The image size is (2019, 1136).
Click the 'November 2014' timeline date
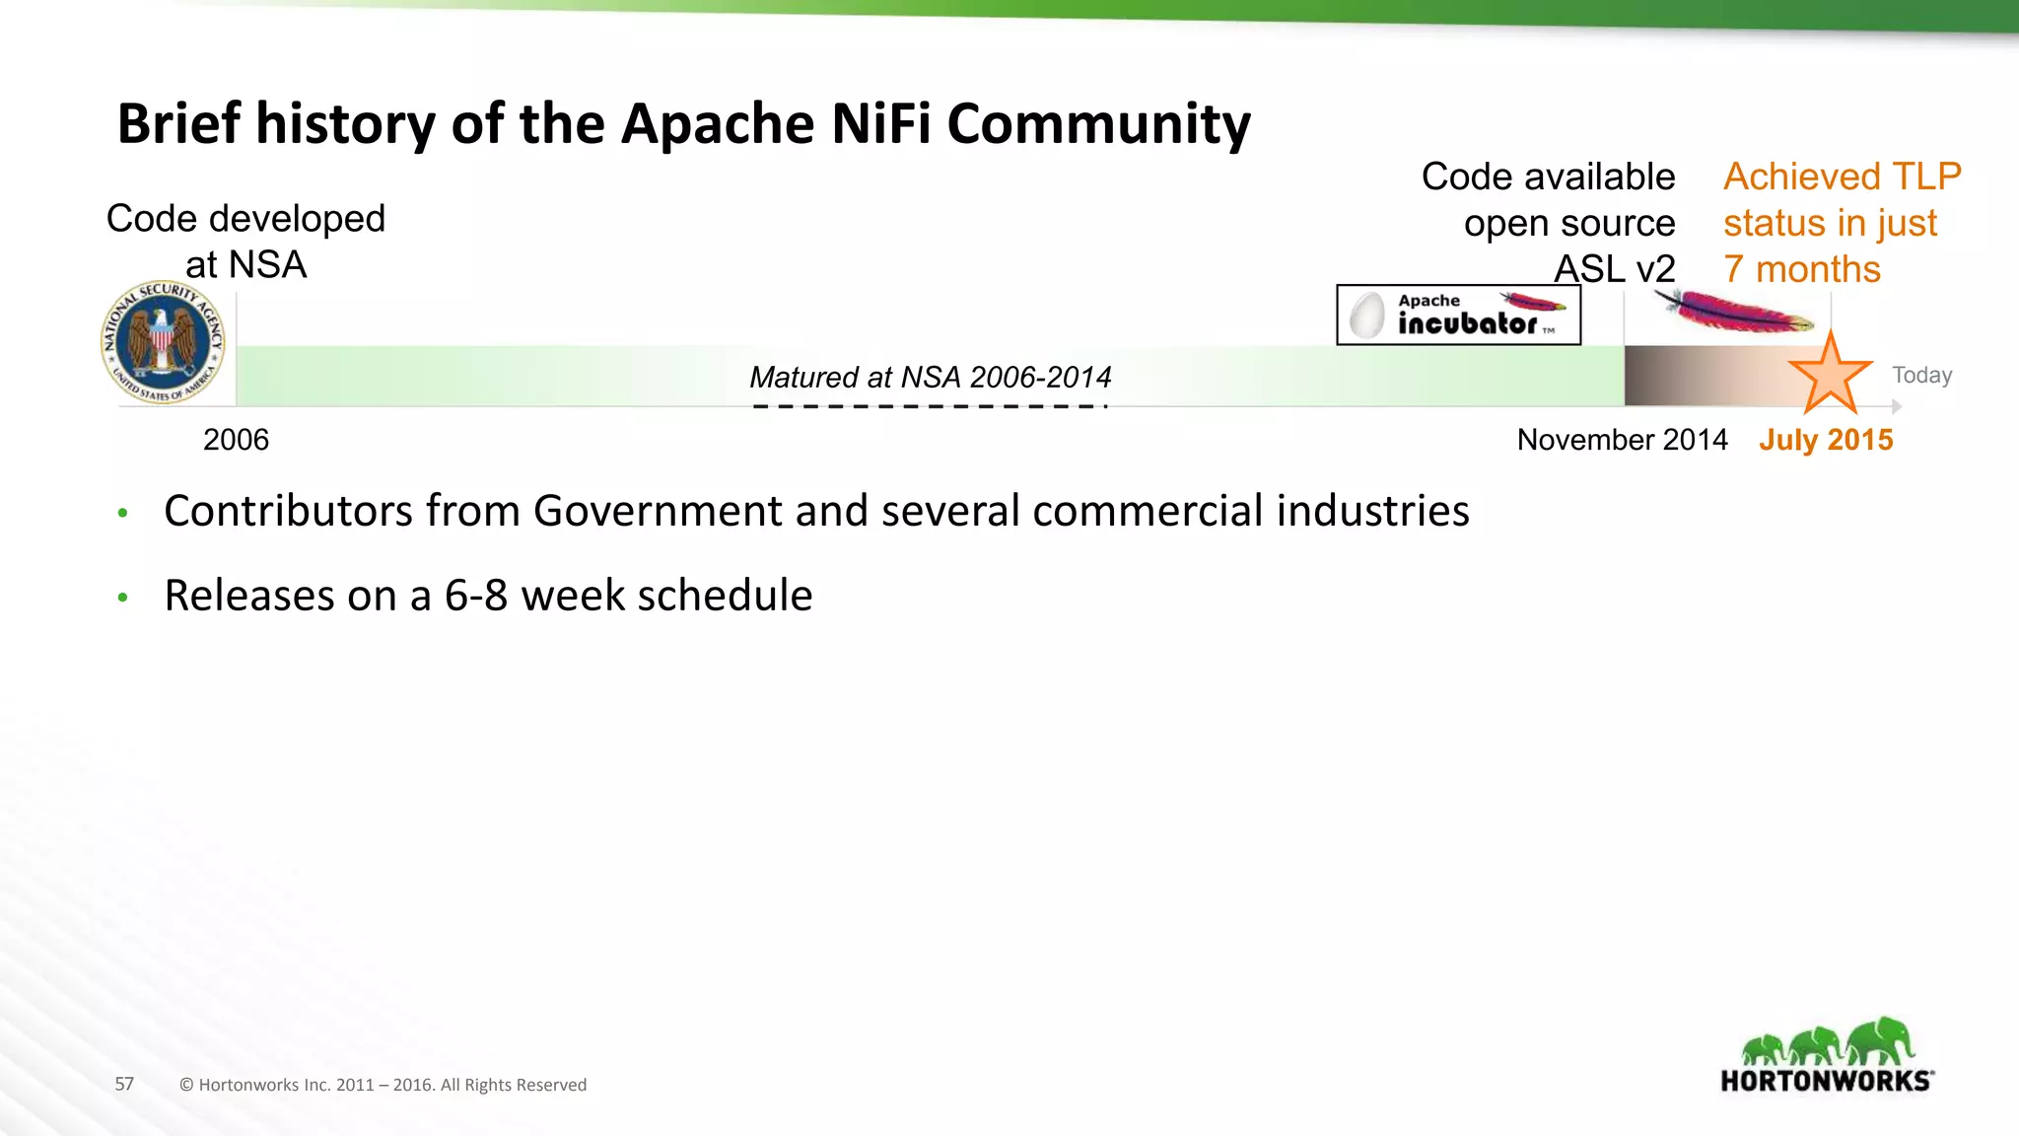click(x=1622, y=439)
